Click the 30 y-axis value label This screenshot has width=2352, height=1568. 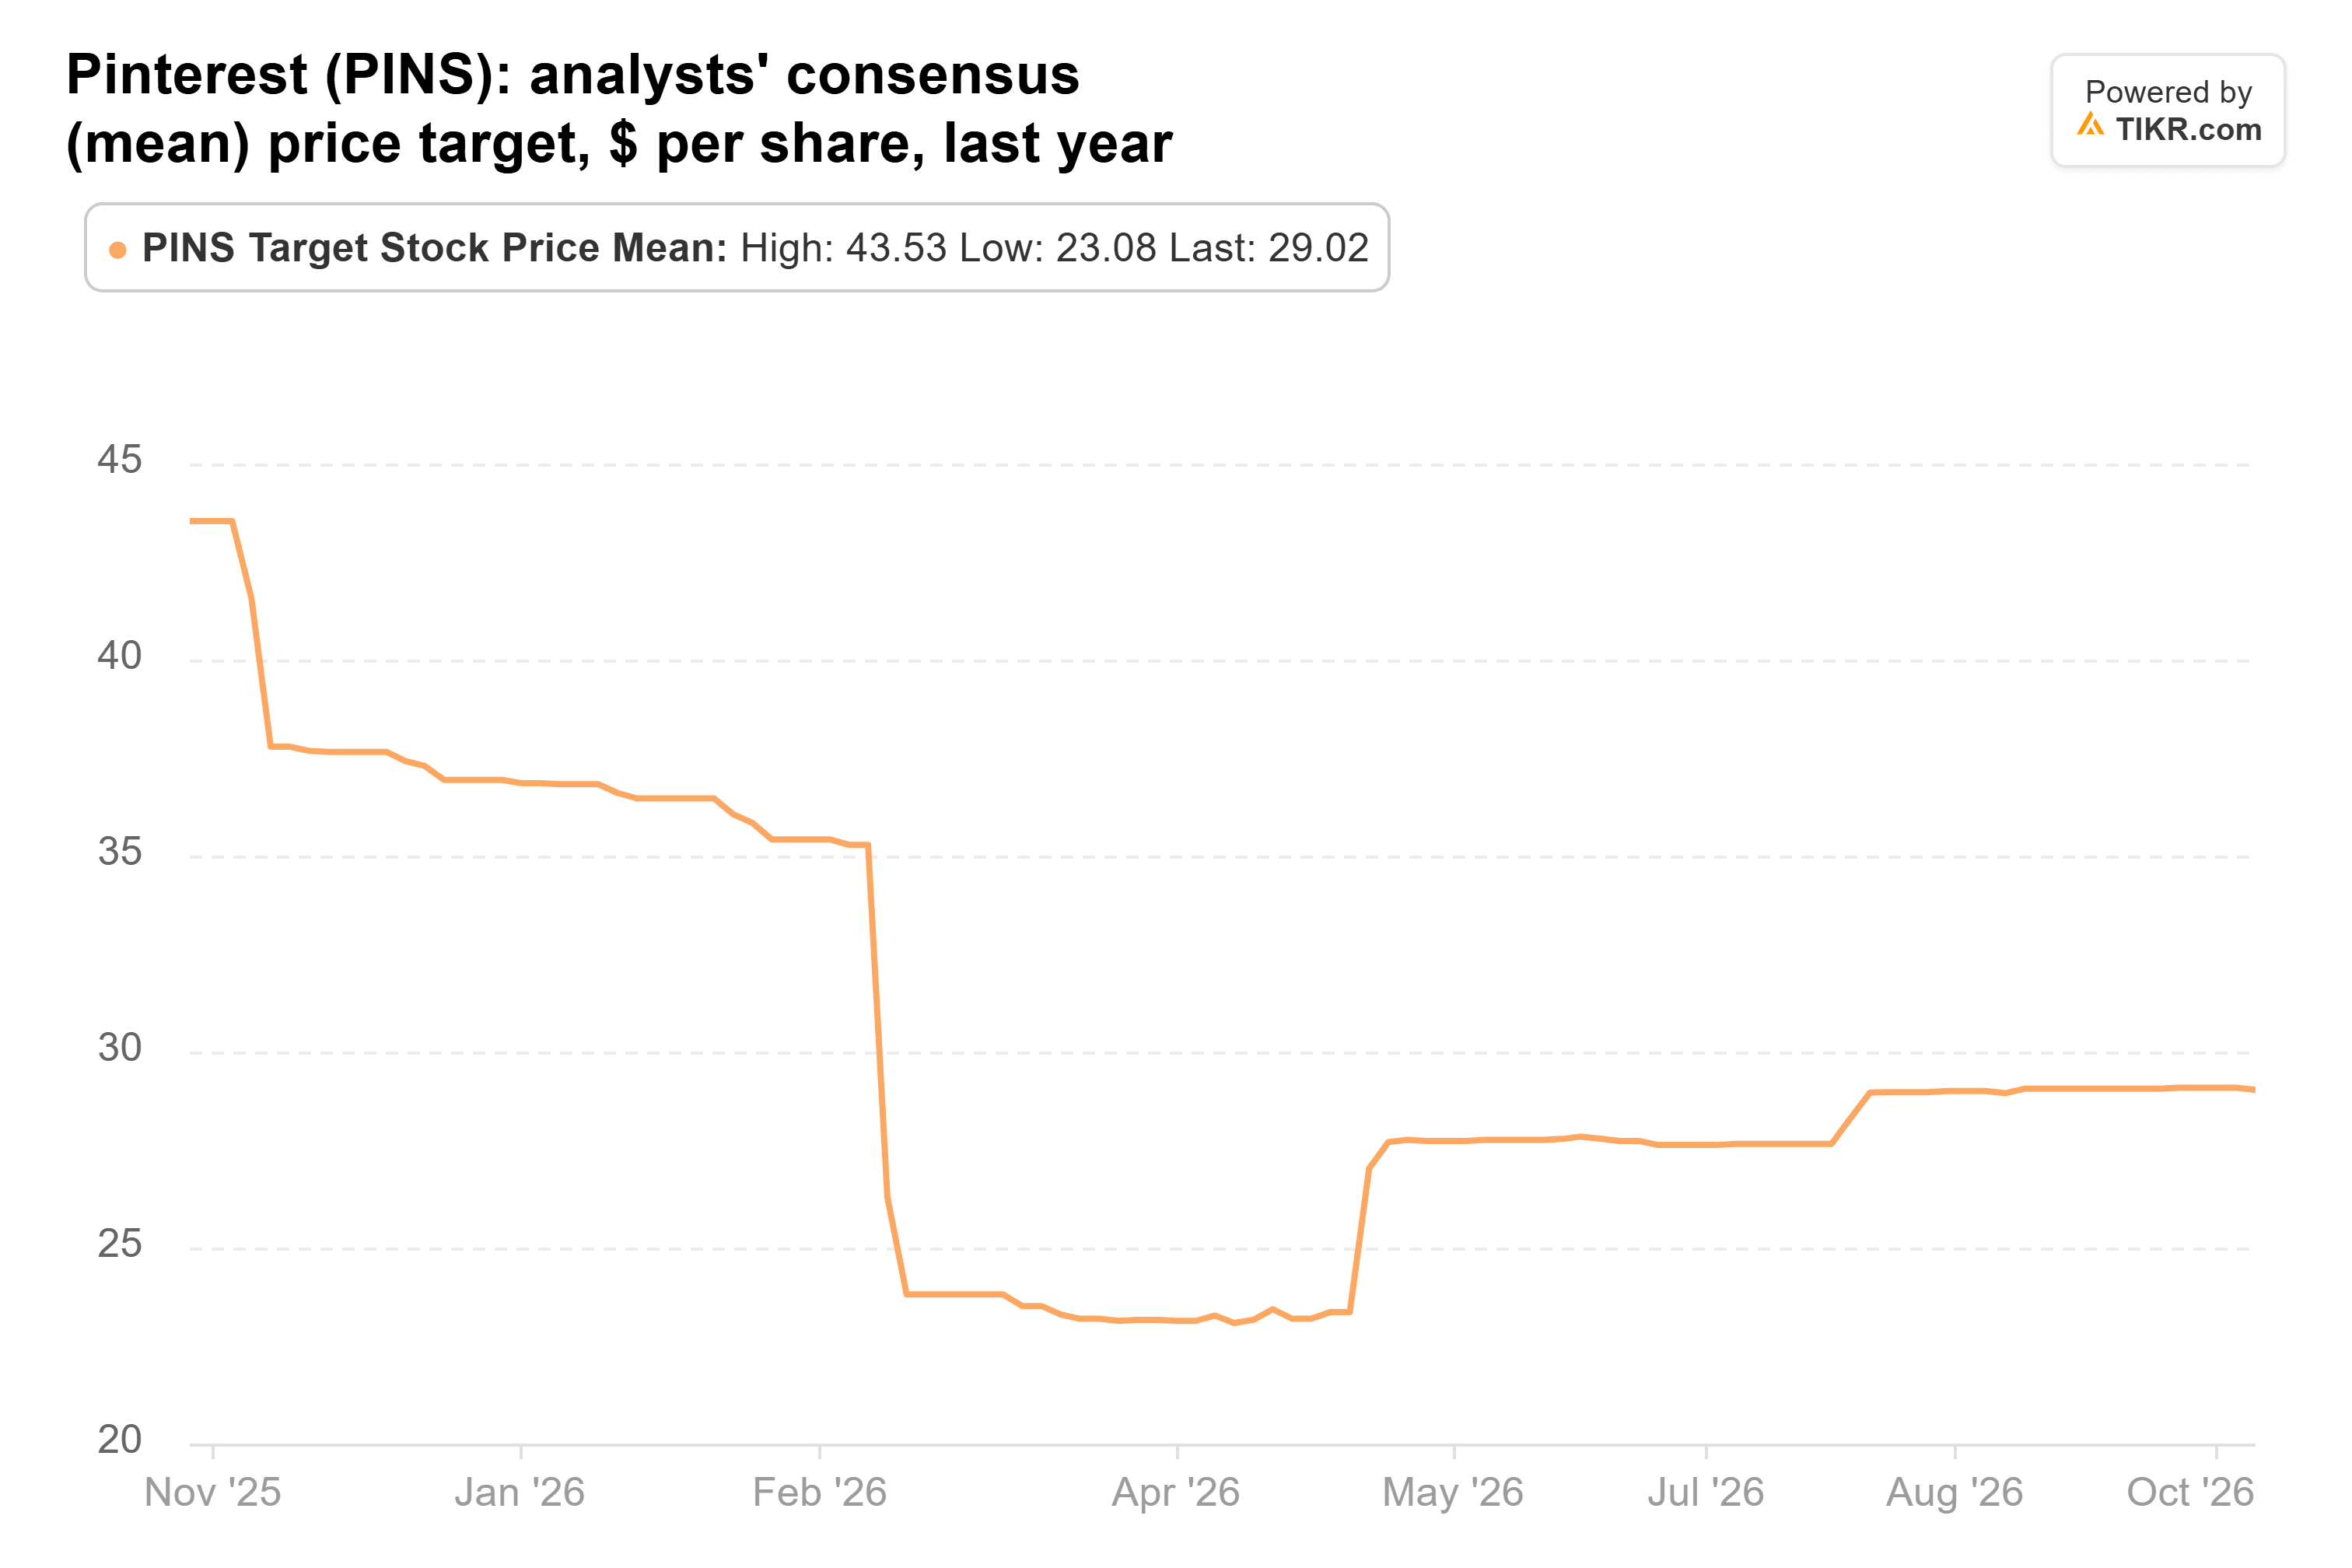(119, 1048)
